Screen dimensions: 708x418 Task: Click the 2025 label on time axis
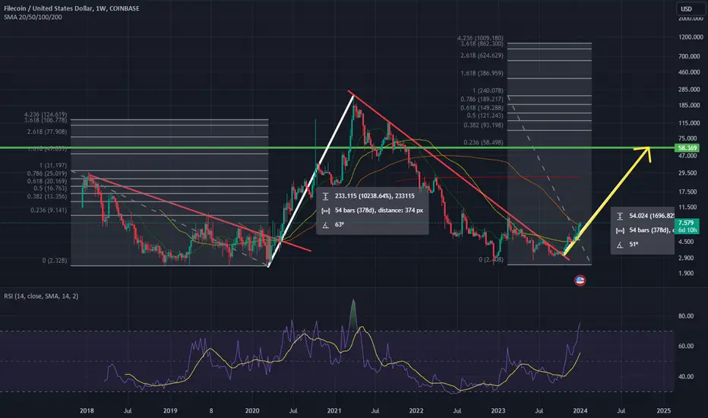tap(664, 410)
